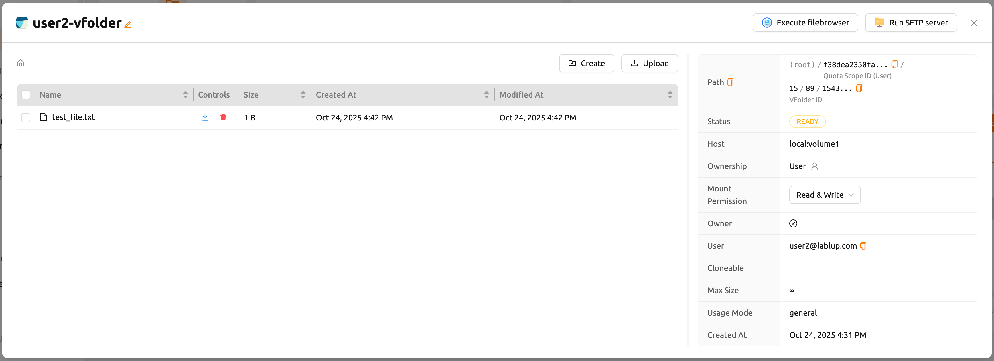Viewport: 994px width, 361px height.
Task: Copy the quota scope ID f38dea2350fa
Action: point(894,64)
